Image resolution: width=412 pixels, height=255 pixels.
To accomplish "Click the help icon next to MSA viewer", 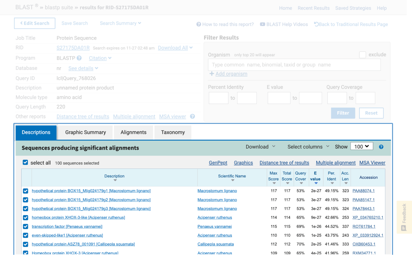I will pyautogui.click(x=193, y=116).
